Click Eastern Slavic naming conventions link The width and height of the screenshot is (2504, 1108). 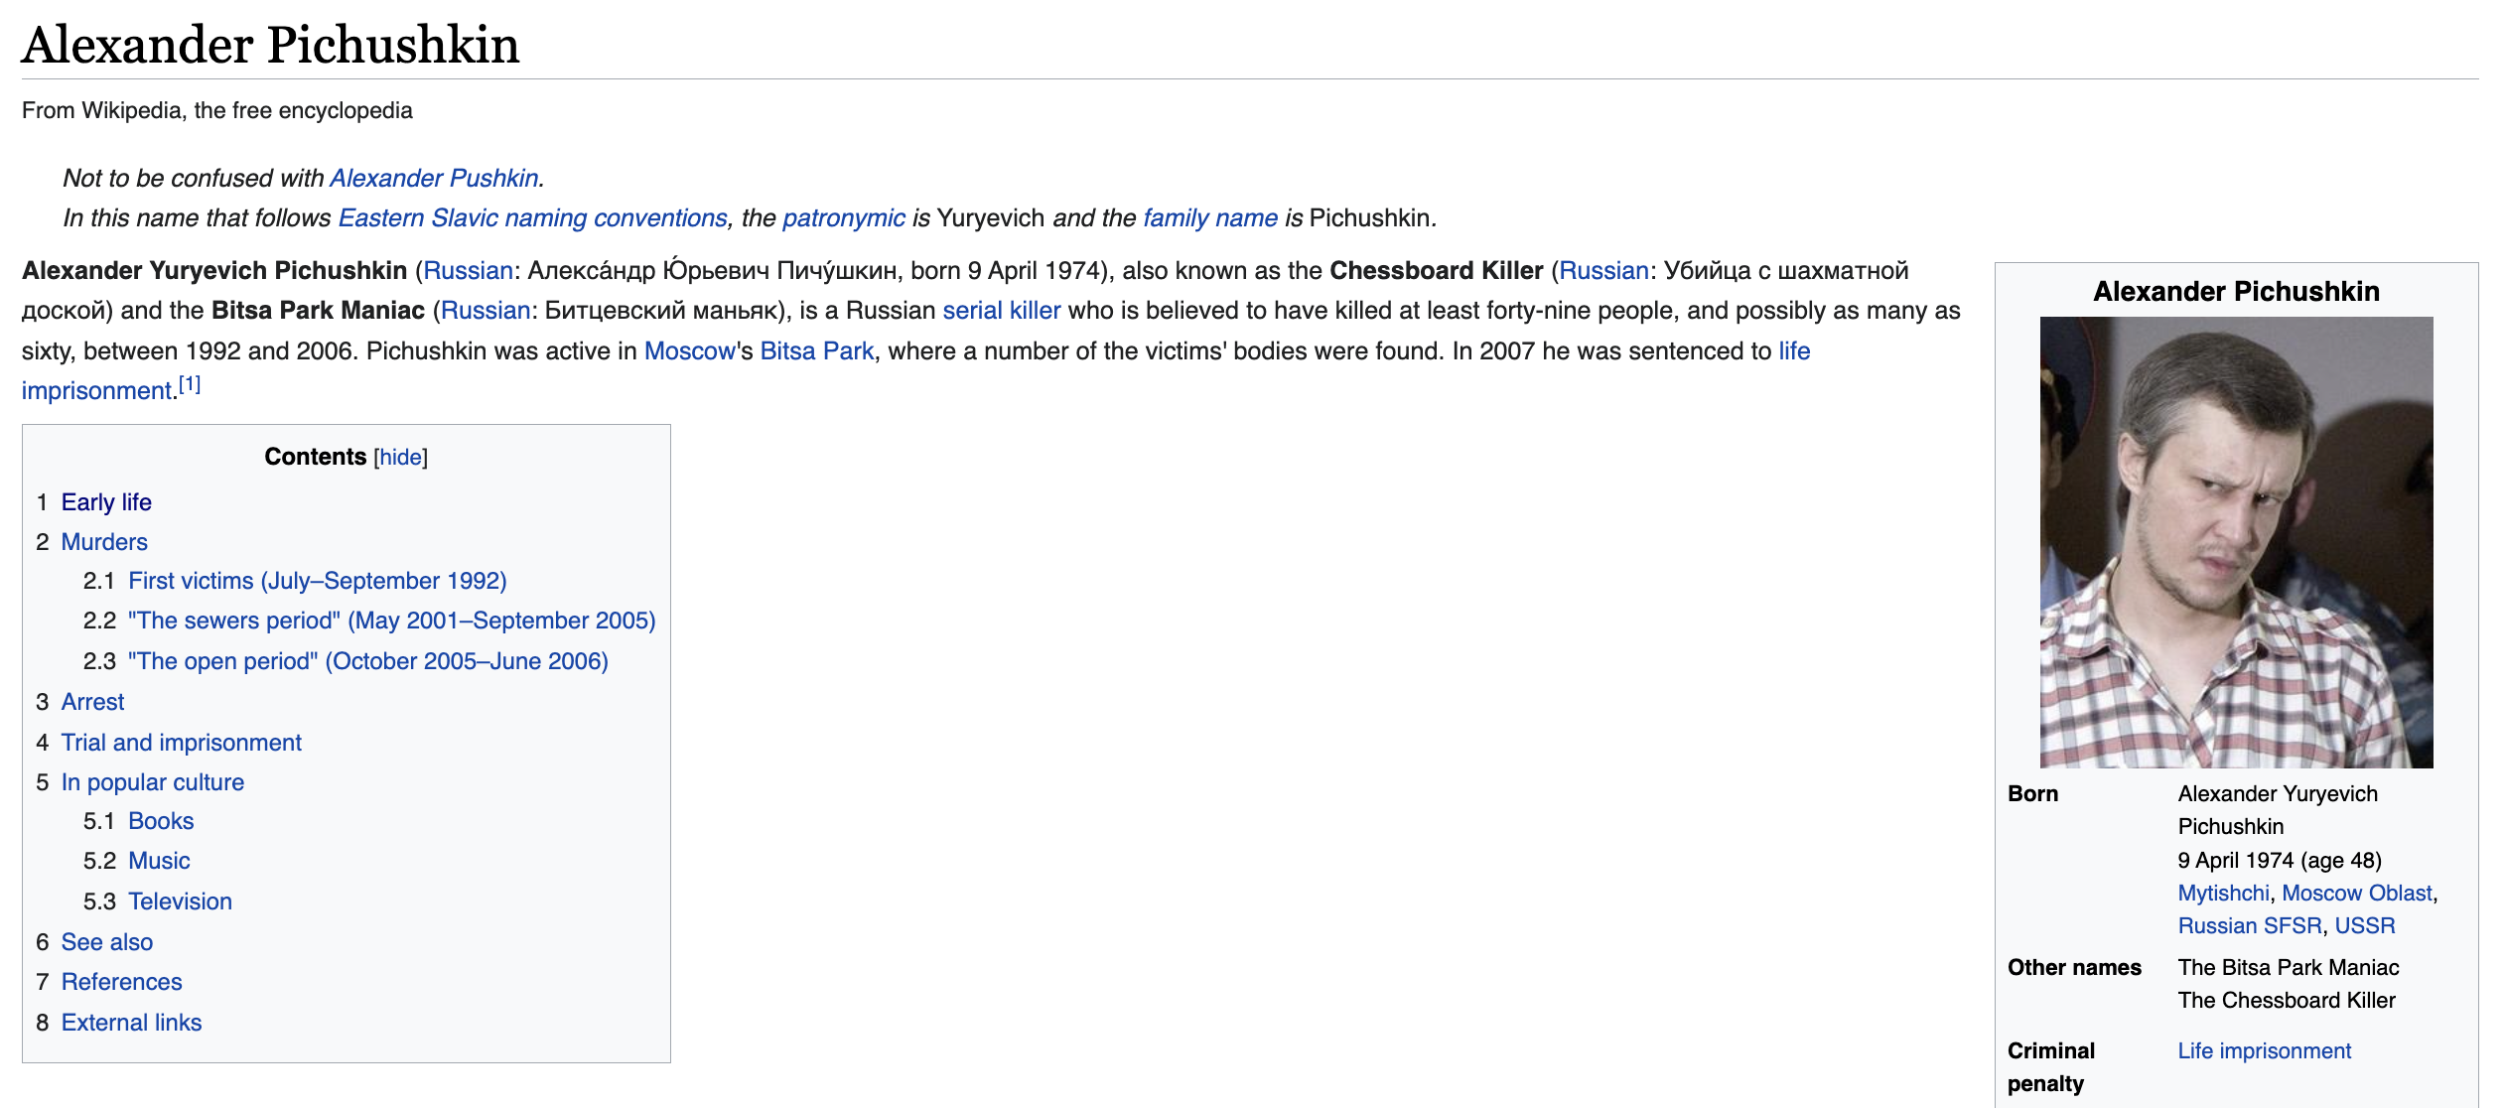(532, 217)
